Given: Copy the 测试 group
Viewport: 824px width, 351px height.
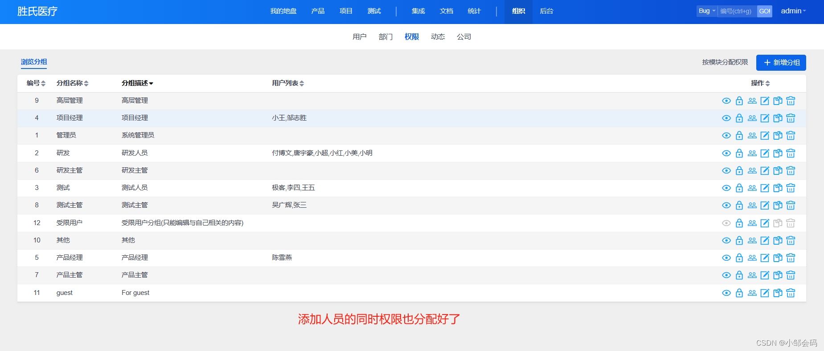Looking at the screenshot, I should (x=778, y=188).
